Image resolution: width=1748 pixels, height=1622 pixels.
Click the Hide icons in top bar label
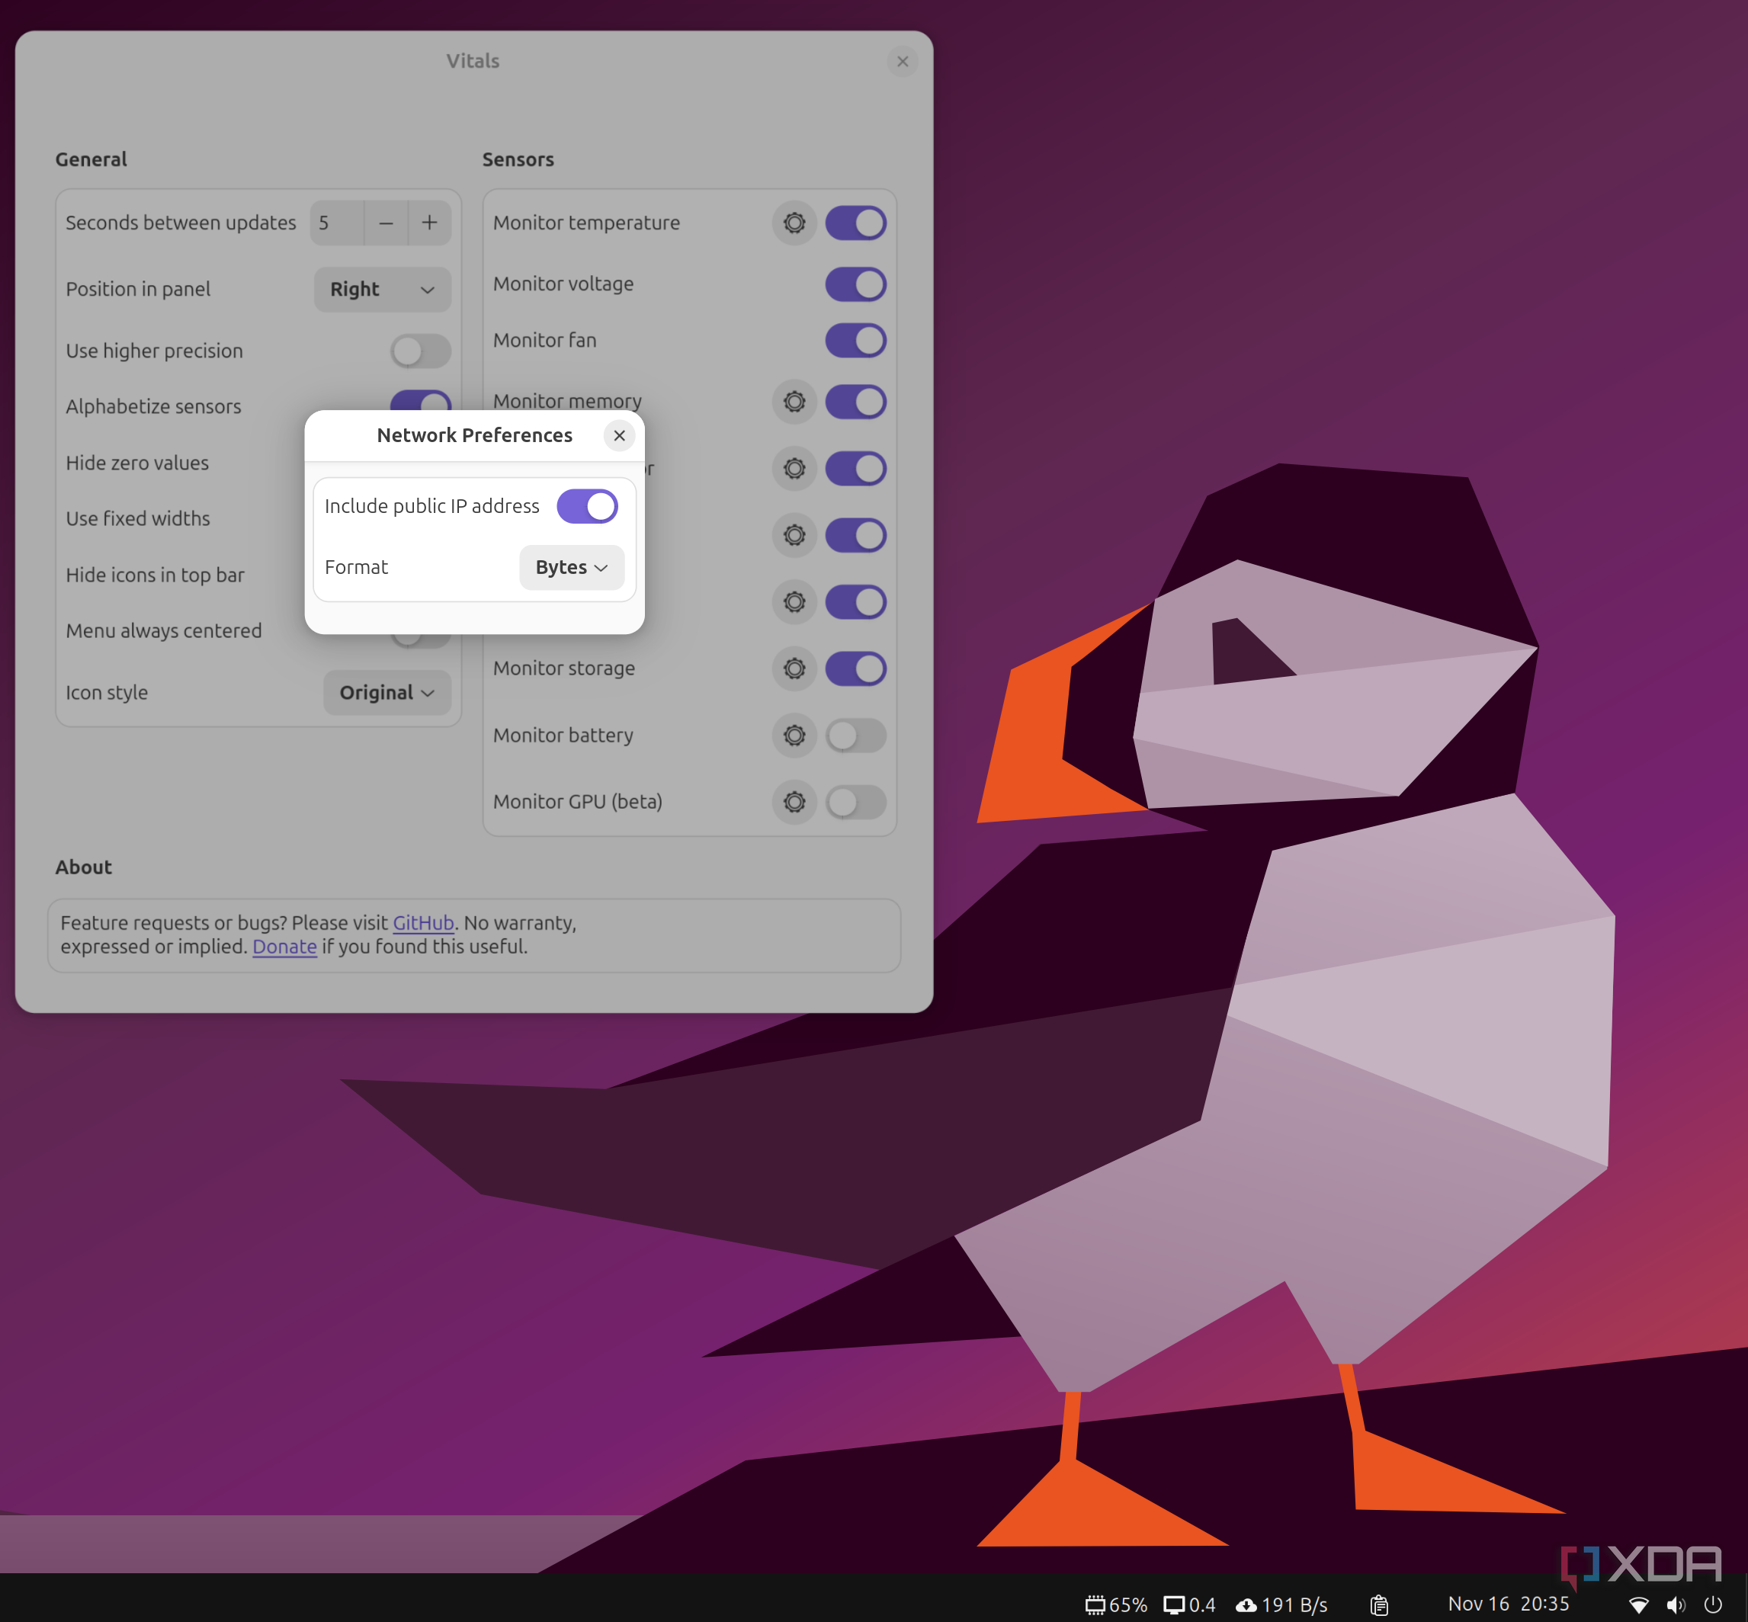coord(155,575)
